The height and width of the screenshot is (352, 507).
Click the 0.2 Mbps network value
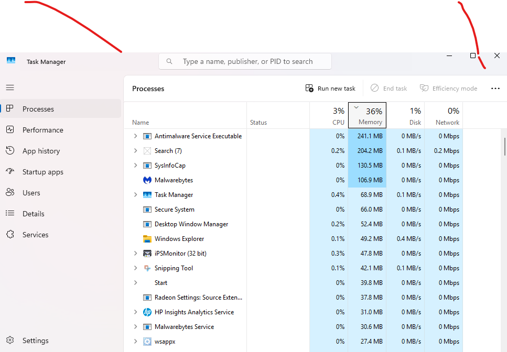click(447, 151)
